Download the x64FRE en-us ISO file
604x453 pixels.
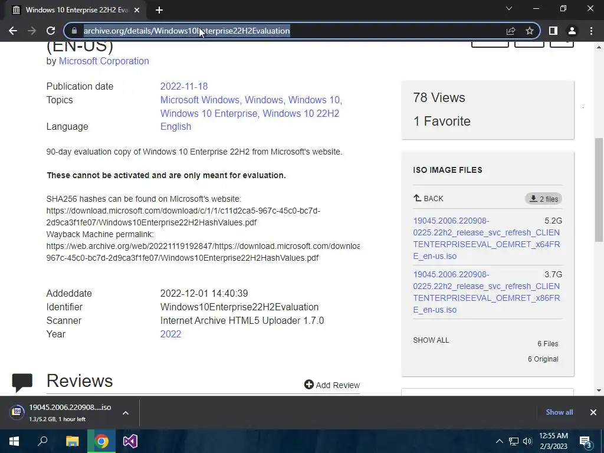[486, 238]
